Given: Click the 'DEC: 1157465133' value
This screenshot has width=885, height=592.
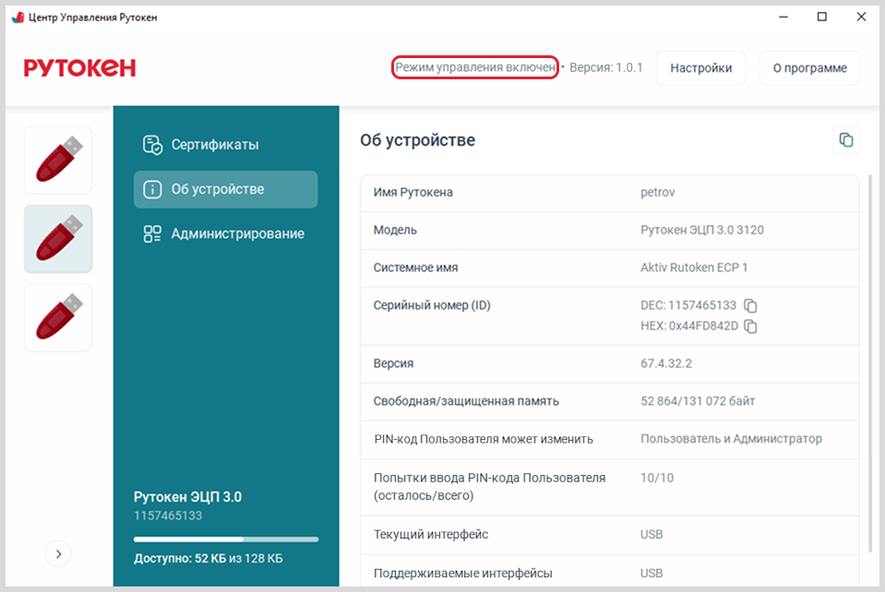Looking at the screenshot, I should point(688,305).
